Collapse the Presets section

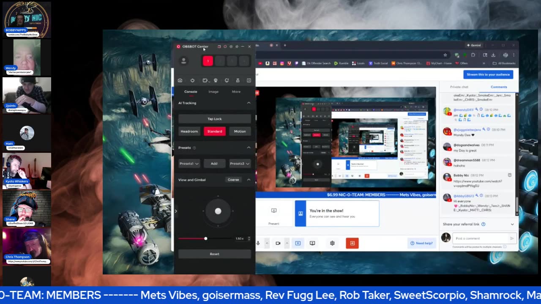(249, 148)
